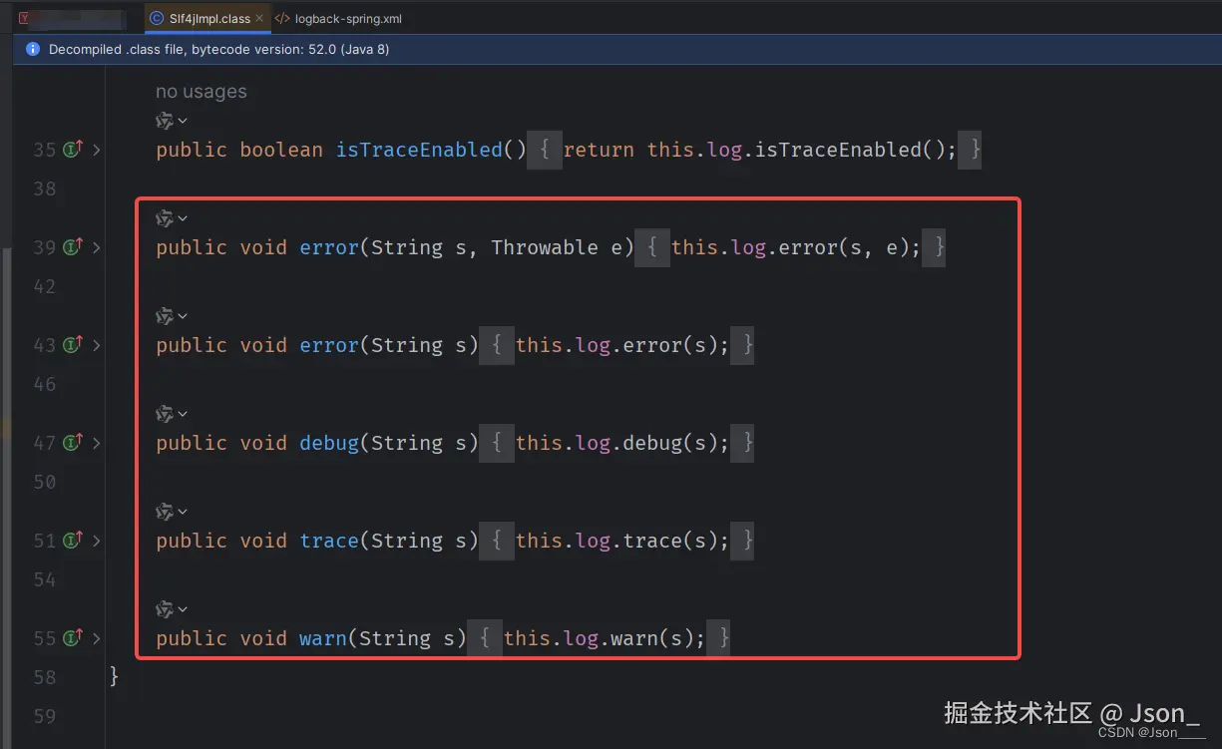Click the implements gutter icon on line 47
Image resolution: width=1222 pixels, height=749 pixels.
[x=72, y=443]
